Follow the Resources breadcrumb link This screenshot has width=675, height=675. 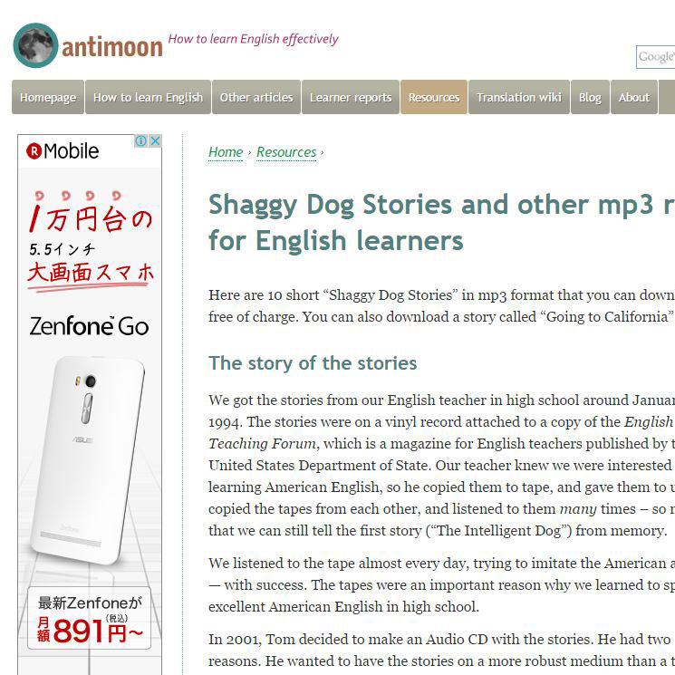pos(286,152)
